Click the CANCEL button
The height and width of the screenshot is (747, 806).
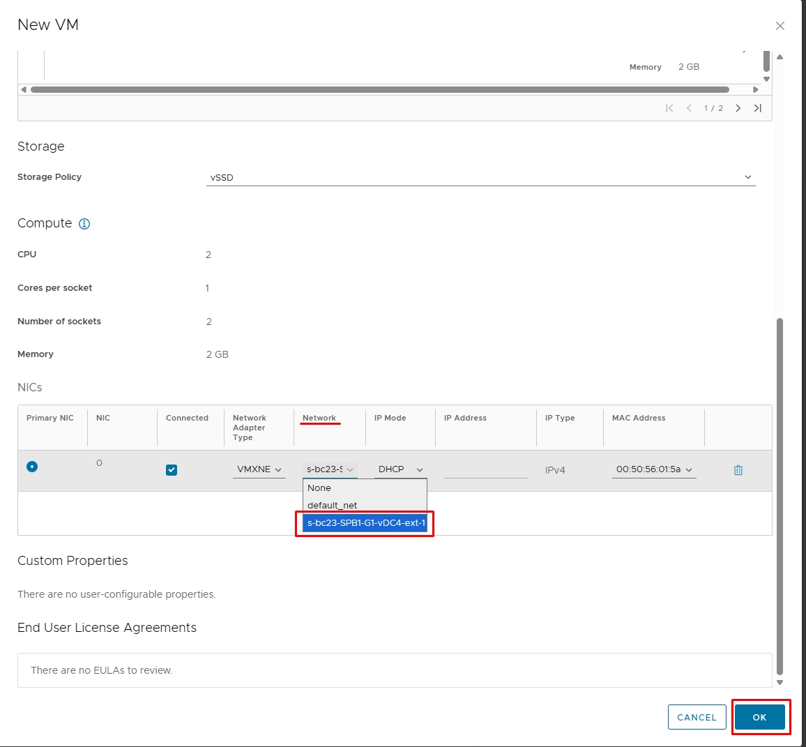pos(697,717)
